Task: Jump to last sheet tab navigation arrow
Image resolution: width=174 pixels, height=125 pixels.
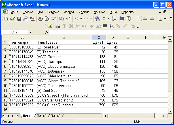Action: pos(17,116)
